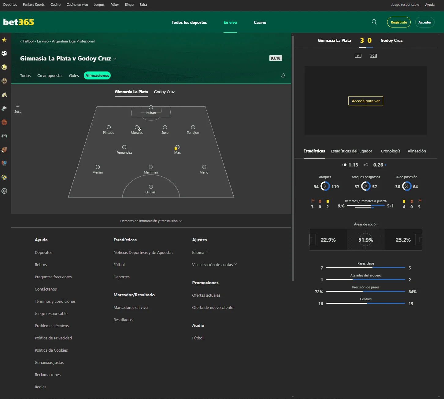Image resolution: width=444 pixels, height=399 pixels.
Task: Switch to pitch tracker view icon
Action: (x=373, y=56)
